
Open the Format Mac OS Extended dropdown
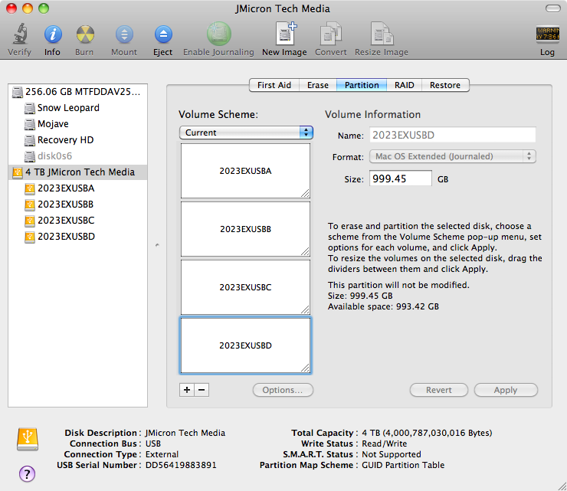[453, 156]
